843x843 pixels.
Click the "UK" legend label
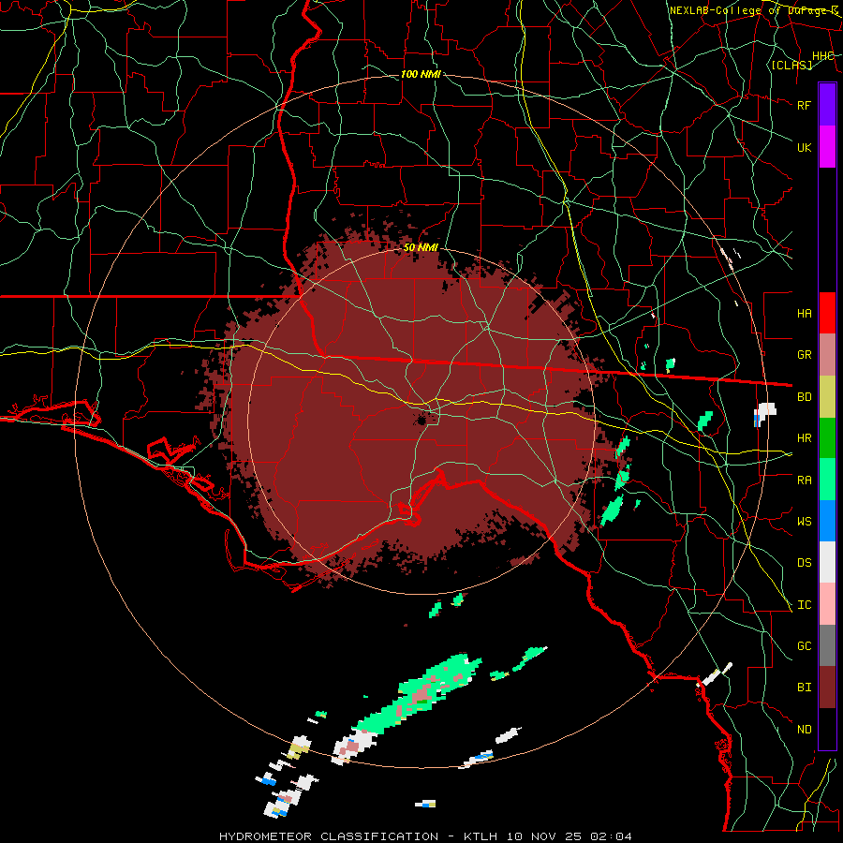804,147
